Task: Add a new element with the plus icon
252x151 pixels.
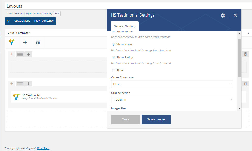Action: pyautogui.click(x=25, y=42)
